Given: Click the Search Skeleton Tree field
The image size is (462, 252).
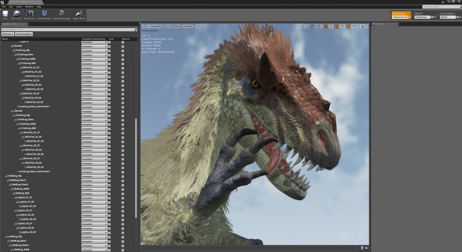Looking at the screenshot, I should pos(65,29).
